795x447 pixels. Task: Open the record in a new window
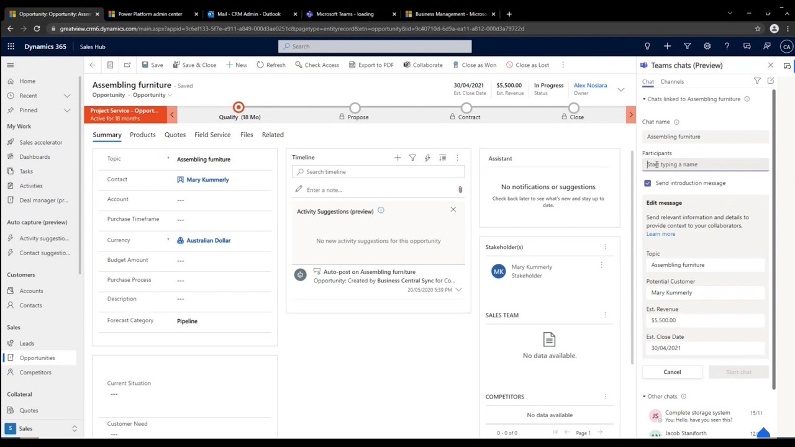(127, 65)
